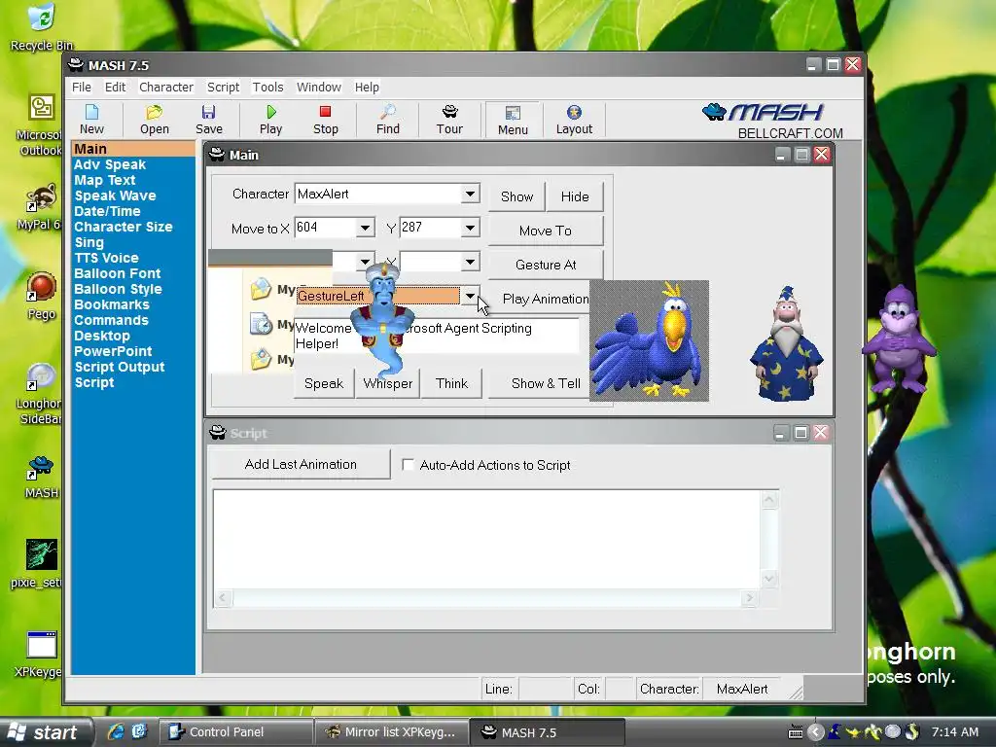Click the blue parrot agent character
This screenshot has width=996, height=747.
649,341
